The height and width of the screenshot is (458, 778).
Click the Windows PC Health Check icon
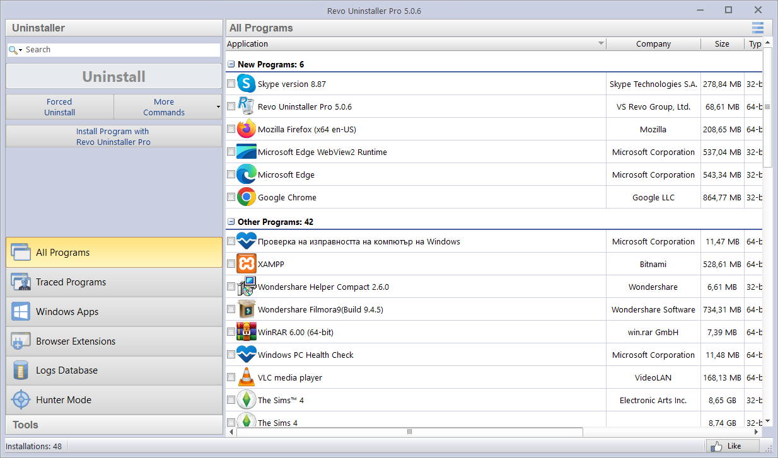(246, 355)
